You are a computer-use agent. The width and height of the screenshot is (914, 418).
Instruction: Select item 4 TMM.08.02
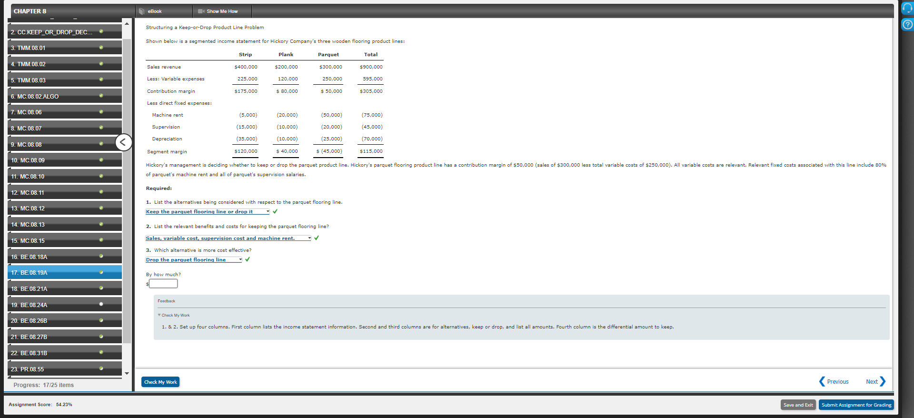pos(65,64)
